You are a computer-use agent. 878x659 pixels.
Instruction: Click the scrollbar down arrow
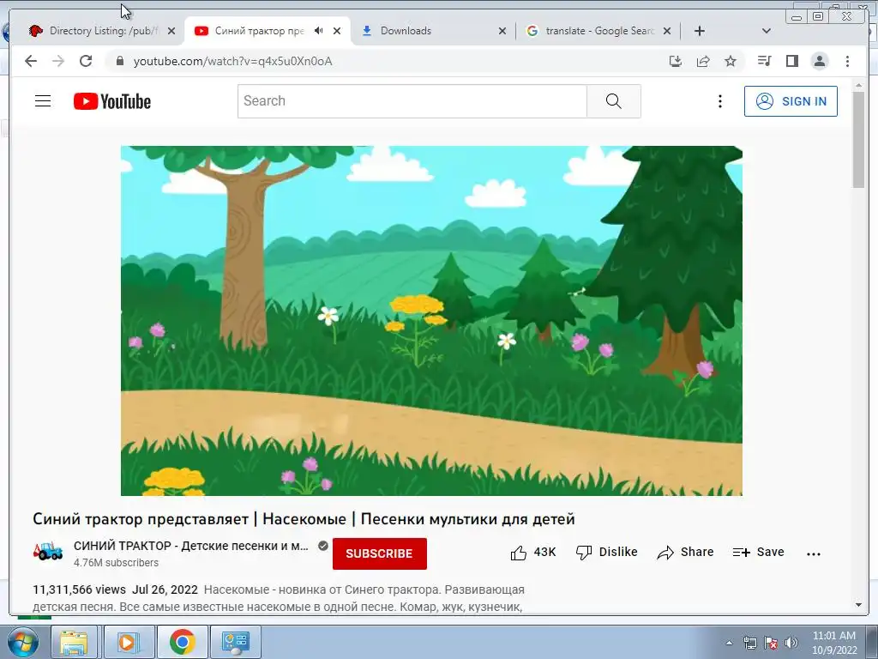coord(858,605)
